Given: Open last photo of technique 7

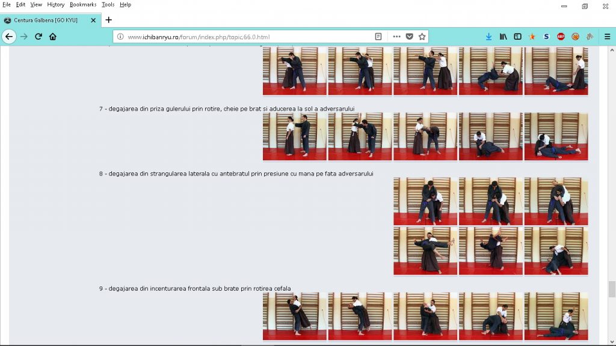Looking at the screenshot, I should point(556,136).
